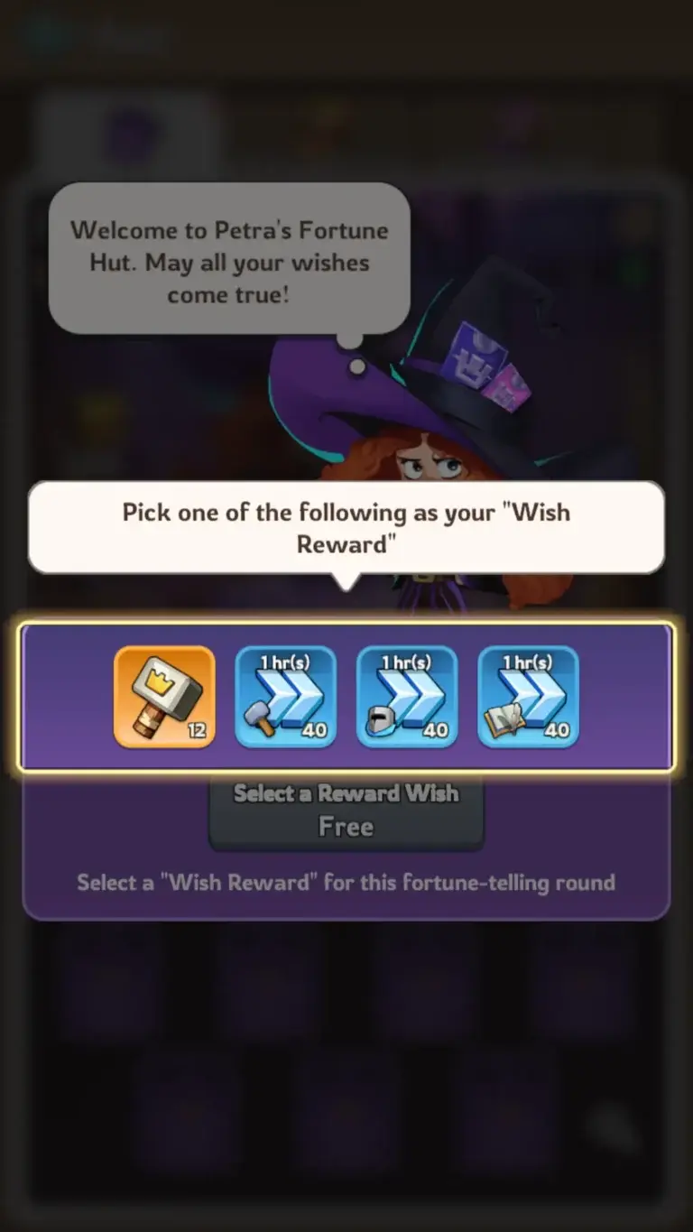Pick the research speedup with book icon

[x=528, y=697]
